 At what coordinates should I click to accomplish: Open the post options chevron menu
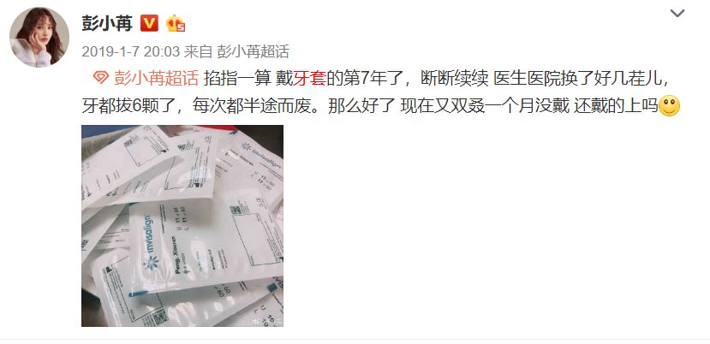[677, 13]
